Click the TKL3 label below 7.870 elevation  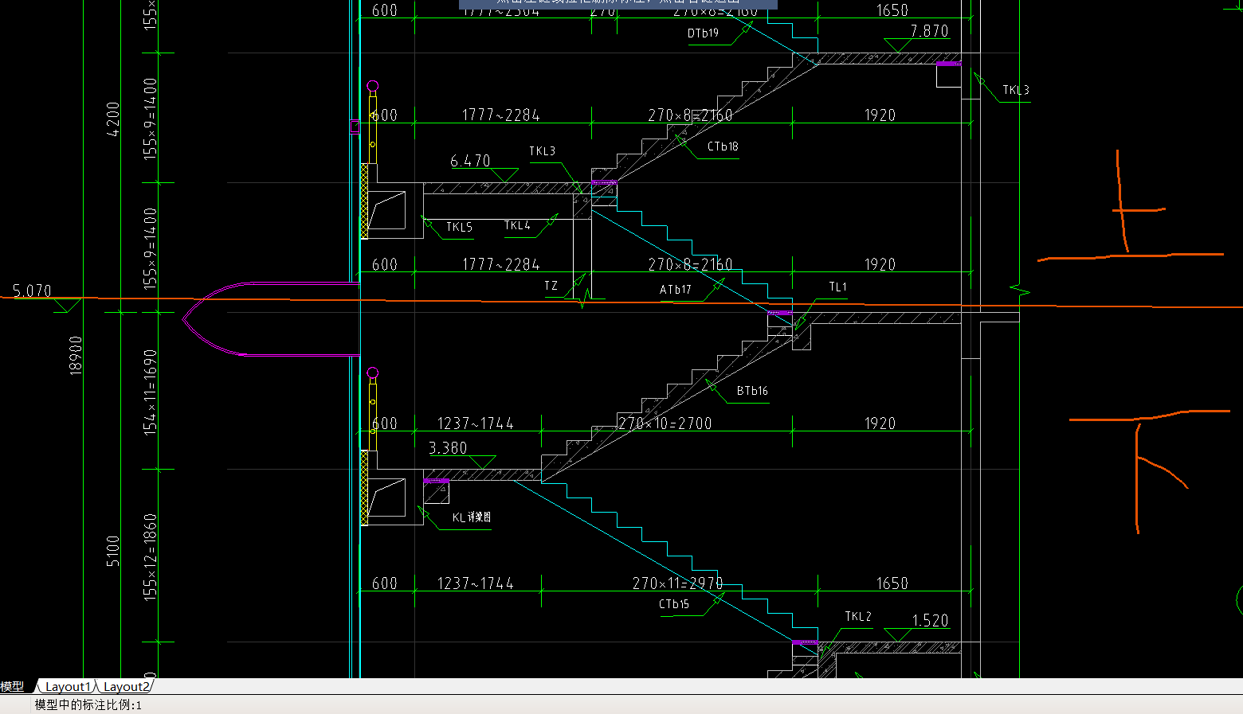[x=1016, y=90]
